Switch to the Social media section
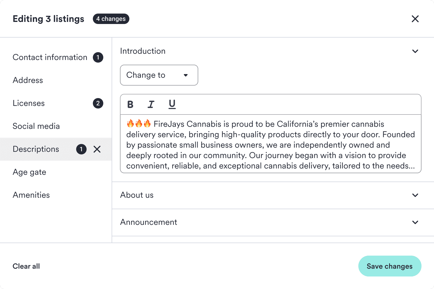 coord(56,126)
